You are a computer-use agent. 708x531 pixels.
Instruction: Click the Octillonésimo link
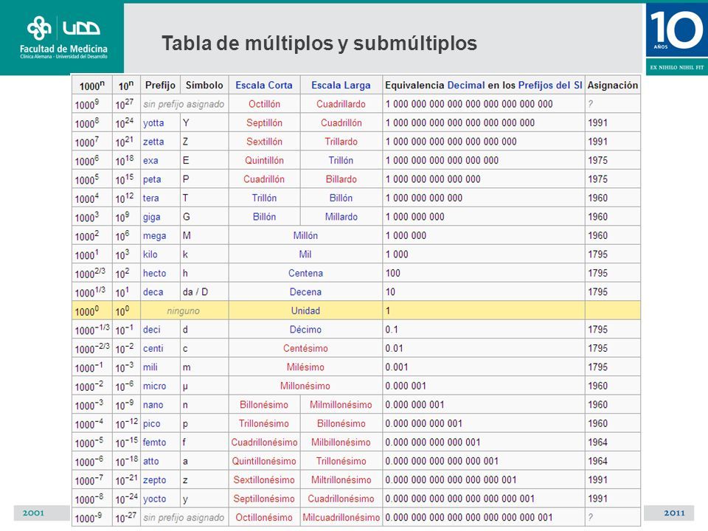[x=264, y=518]
